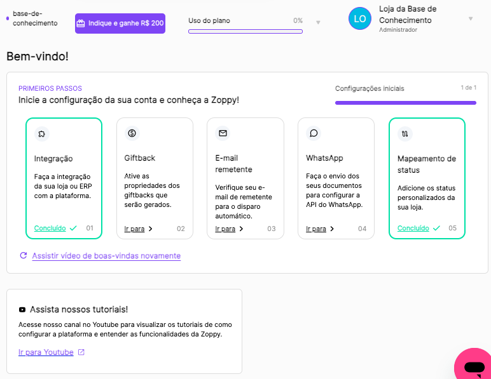491x379 pixels.
Task: Click the YouTube play icon near tutorials heading
Action: point(22,310)
